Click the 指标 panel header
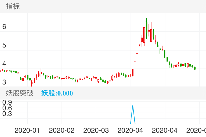Image resolution: width=206 pixels, height=137 pixels. tap(13, 6)
